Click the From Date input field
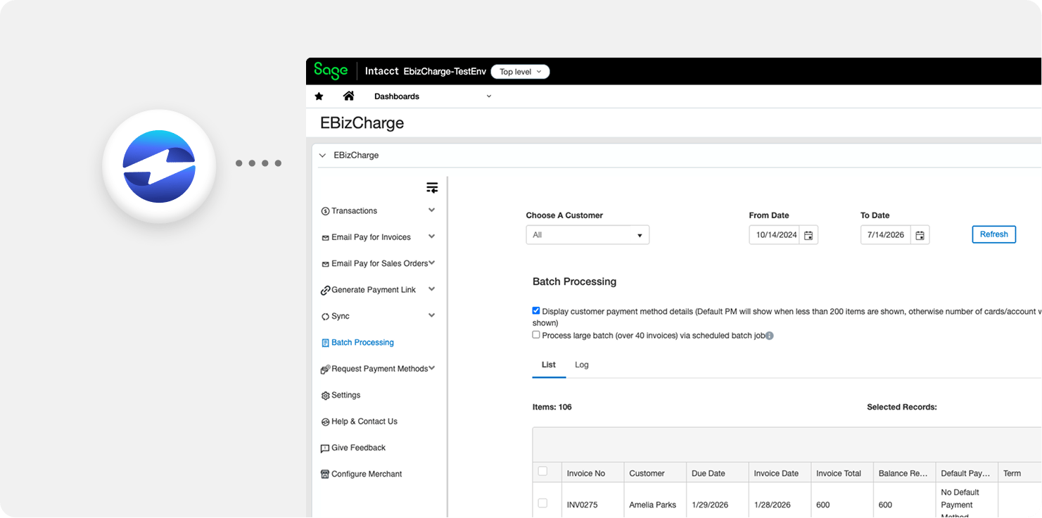This screenshot has width=1042, height=518. 775,235
